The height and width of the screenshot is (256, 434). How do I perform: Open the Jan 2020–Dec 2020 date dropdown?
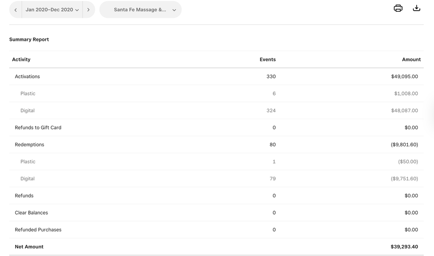(52, 10)
